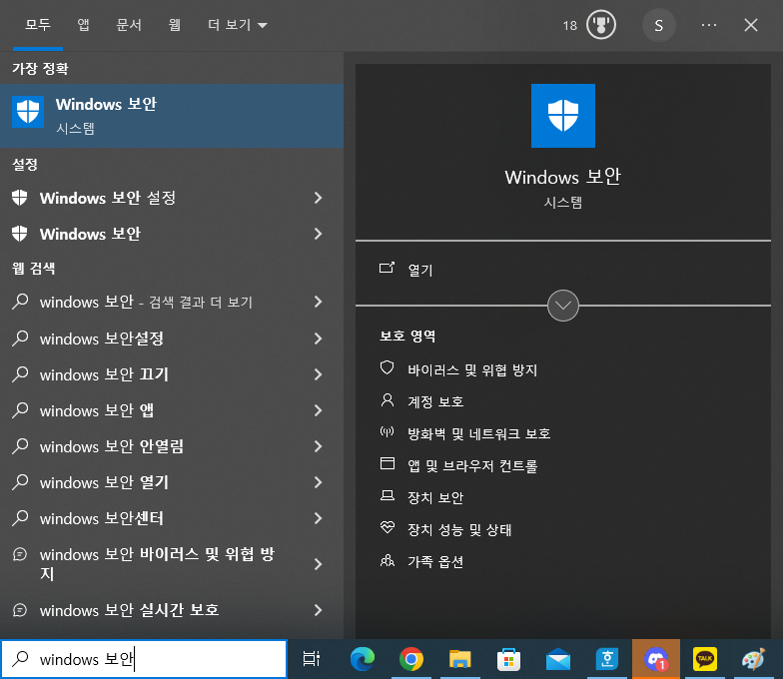
Task: Select the Windows 보안 설정 settings result
Action: click(x=172, y=198)
